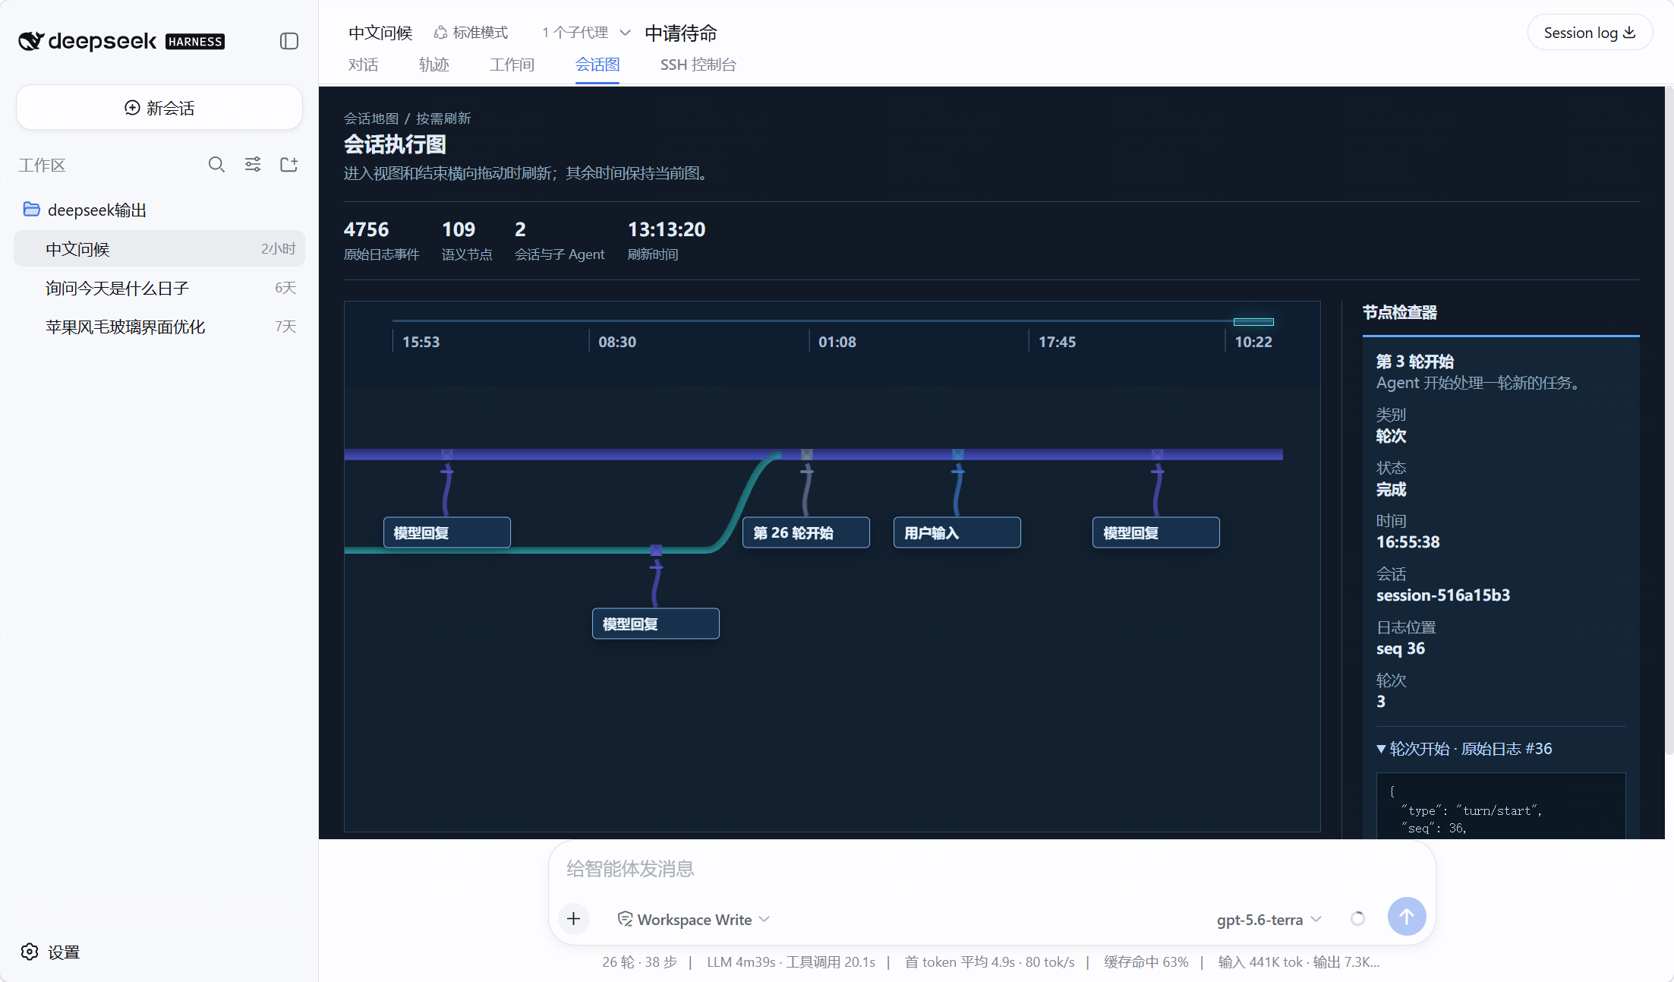Viewport: 1674px width, 982px height.
Task: Click the timeline minimap viewport handle
Action: (1253, 322)
